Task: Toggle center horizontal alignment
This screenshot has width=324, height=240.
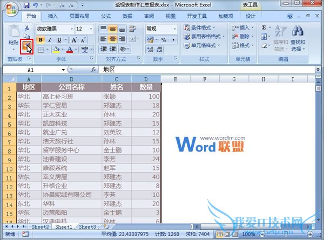Action: coord(113,39)
